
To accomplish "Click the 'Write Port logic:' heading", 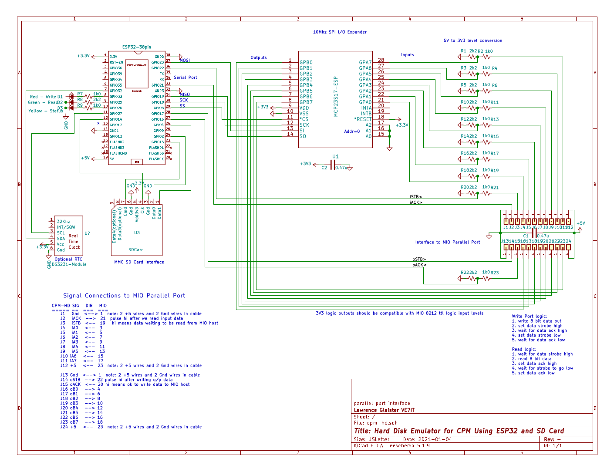I will [530, 317].
